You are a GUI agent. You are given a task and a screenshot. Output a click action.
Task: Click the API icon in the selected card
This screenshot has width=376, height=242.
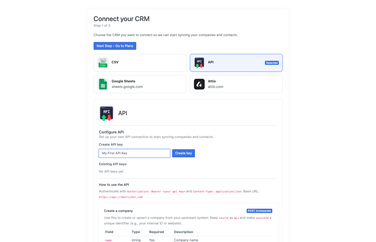[x=199, y=63]
